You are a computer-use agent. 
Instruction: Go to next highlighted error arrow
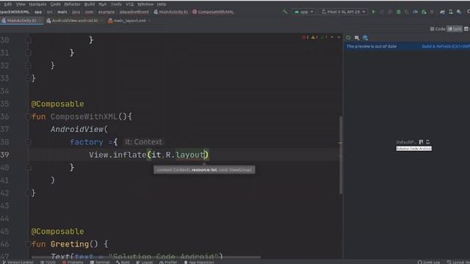coord(339,37)
